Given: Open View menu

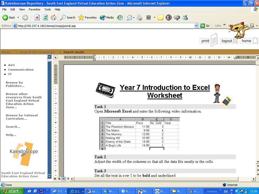Looking at the screenshot, I should 22,9.
